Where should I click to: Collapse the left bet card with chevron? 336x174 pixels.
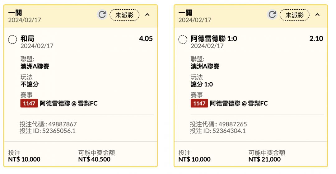(x=147, y=15)
